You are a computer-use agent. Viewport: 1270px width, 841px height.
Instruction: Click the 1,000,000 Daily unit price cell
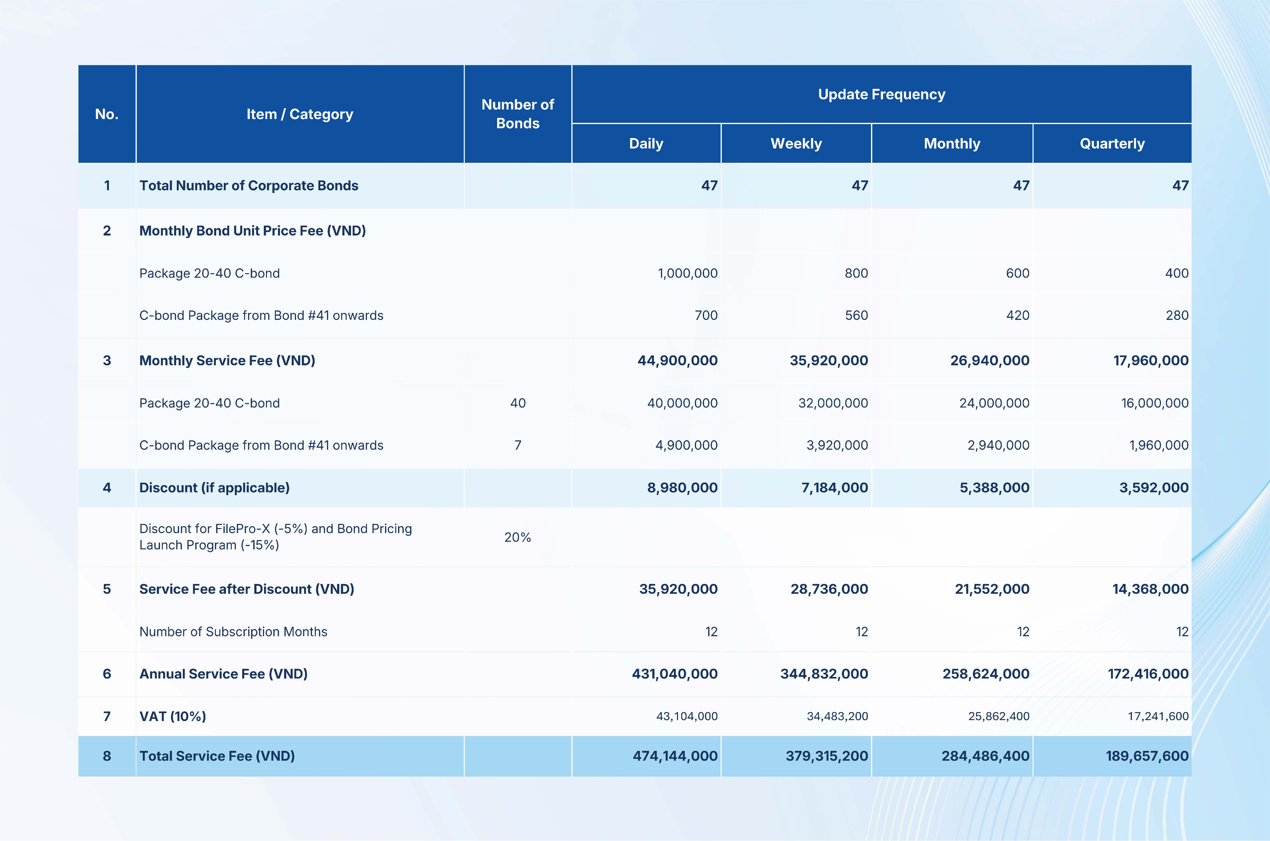coord(687,274)
